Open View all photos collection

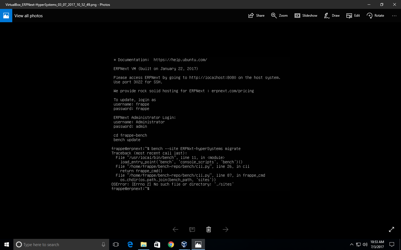click(x=28, y=16)
